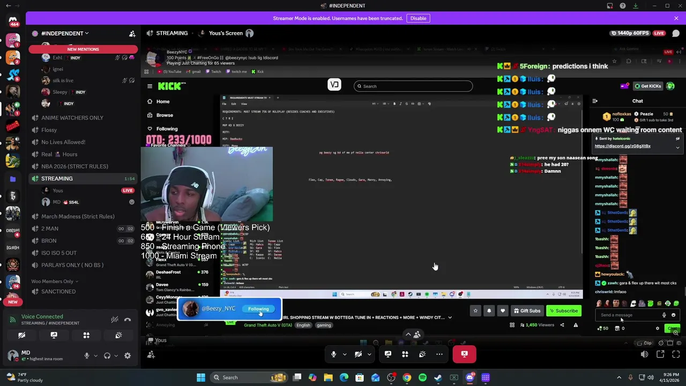686x386 pixels.
Task: Open Discord help icon in title bar
Action: 622,6
